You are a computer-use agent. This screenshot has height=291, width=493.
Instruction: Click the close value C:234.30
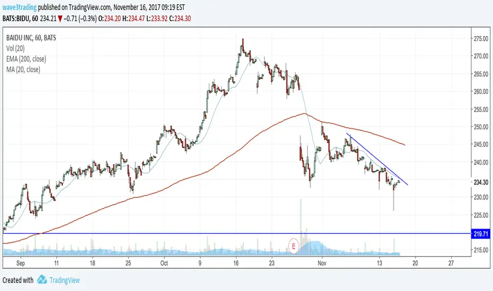180,19
